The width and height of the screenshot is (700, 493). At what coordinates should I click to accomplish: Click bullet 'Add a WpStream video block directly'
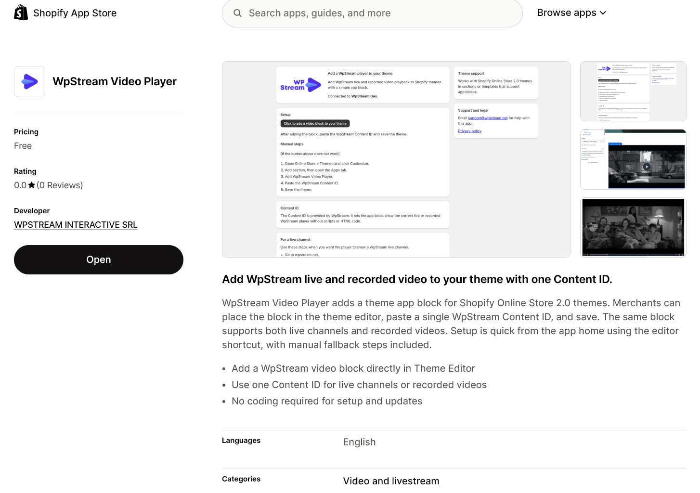click(353, 368)
